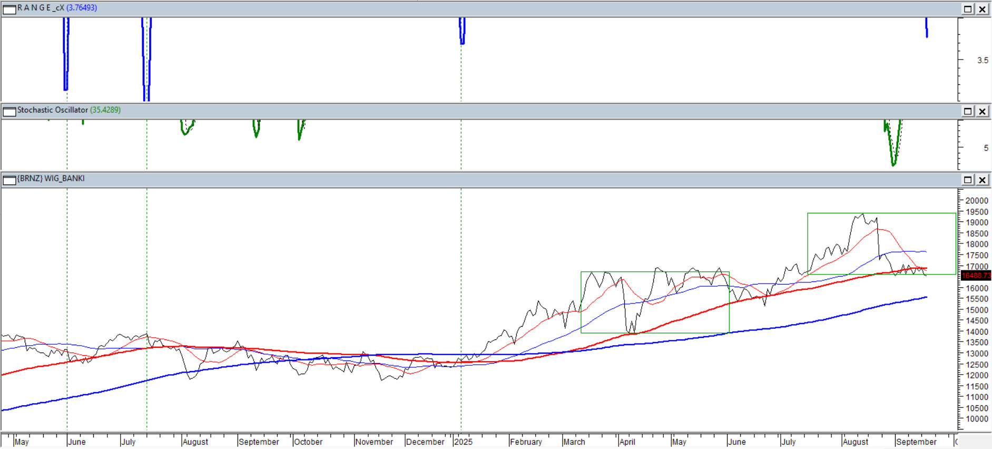The width and height of the screenshot is (992, 449).
Task: Select October on the date axis
Action: tap(308, 442)
